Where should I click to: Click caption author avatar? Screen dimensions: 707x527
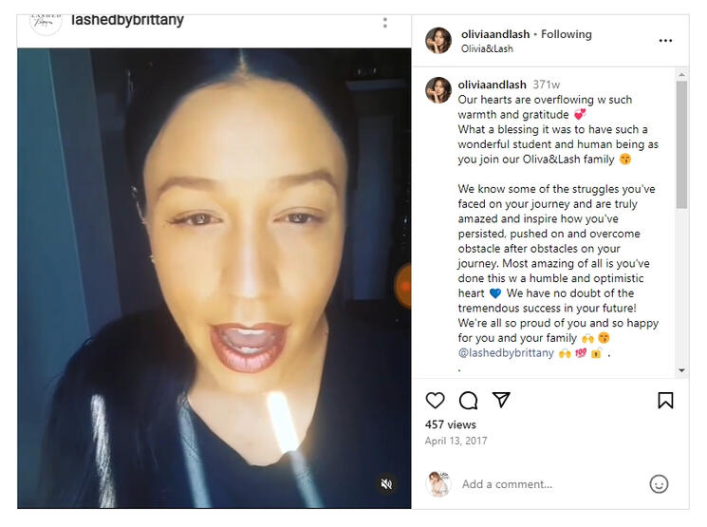point(438,90)
